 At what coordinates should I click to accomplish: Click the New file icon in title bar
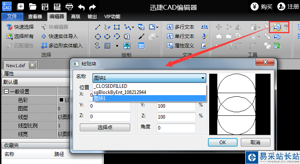tap(20, 7)
